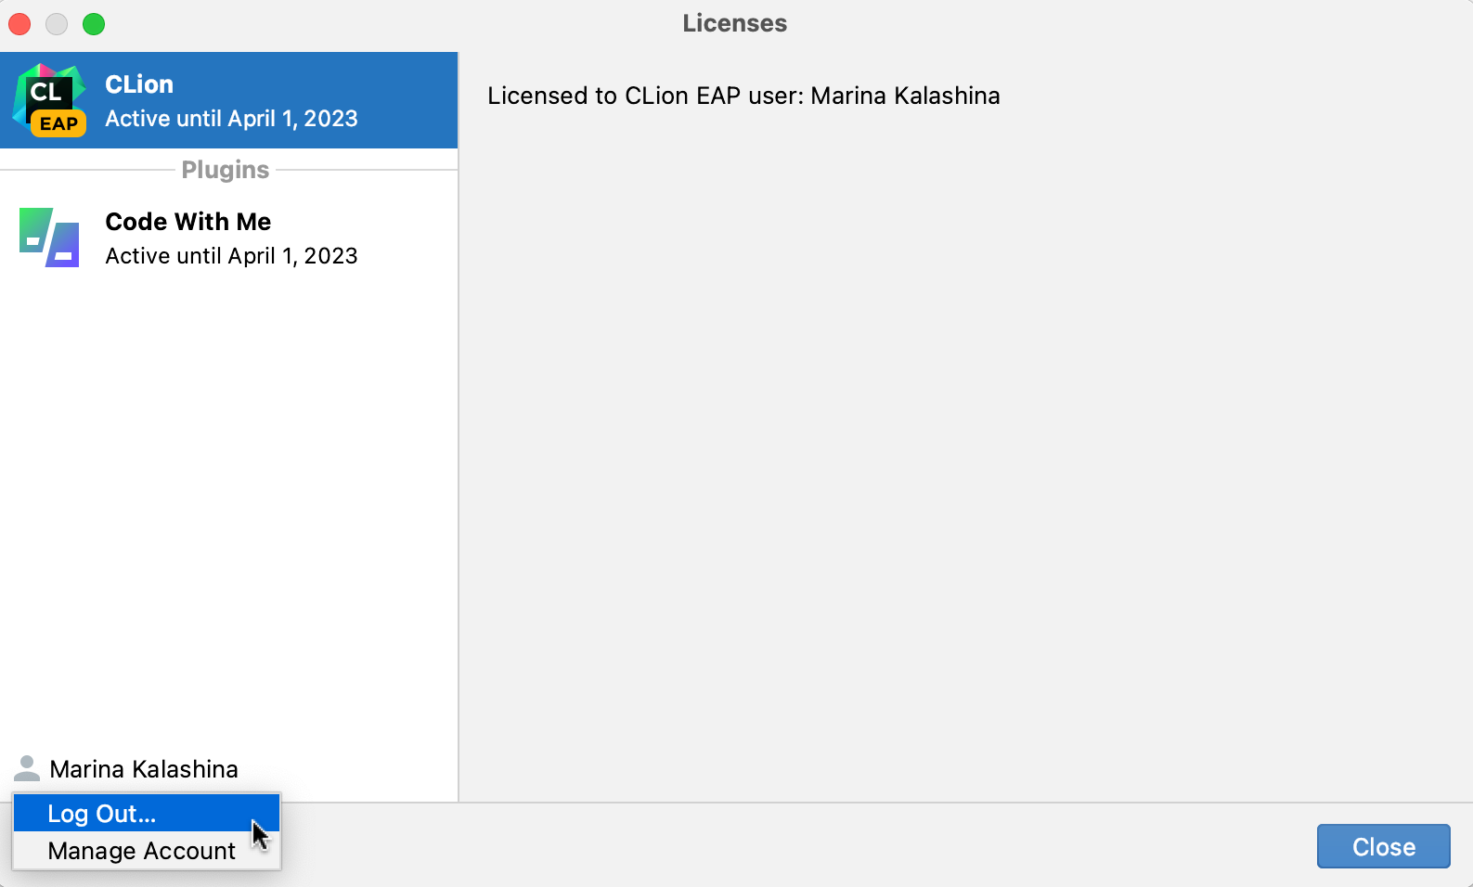Image resolution: width=1473 pixels, height=887 pixels.
Task: Click the EAP badge on the CLion icon
Action: (x=59, y=122)
